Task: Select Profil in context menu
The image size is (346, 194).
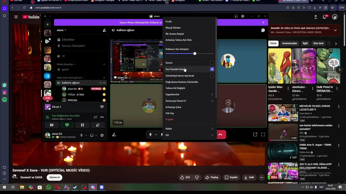Action: click(x=189, y=22)
